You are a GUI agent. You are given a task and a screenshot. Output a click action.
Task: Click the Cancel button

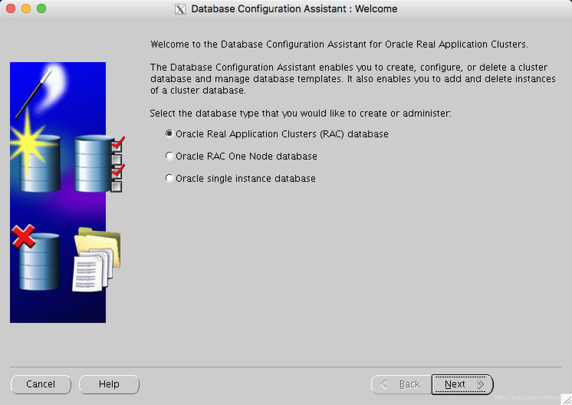pos(41,384)
